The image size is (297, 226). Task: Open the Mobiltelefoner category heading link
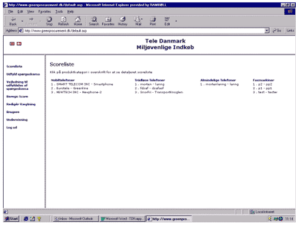(x=63, y=80)
